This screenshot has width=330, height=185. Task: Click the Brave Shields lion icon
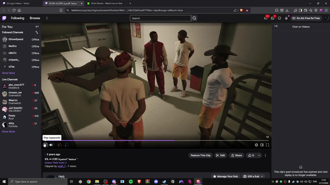point(241,10)
